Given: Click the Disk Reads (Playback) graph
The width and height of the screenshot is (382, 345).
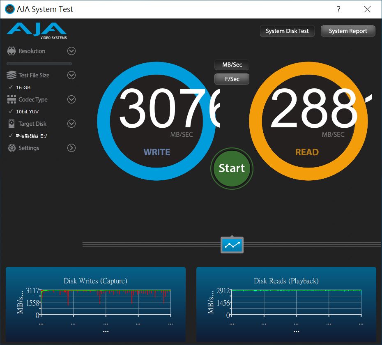Looking at the screenshot, I should pyautogui.click(x=286, y=304).
